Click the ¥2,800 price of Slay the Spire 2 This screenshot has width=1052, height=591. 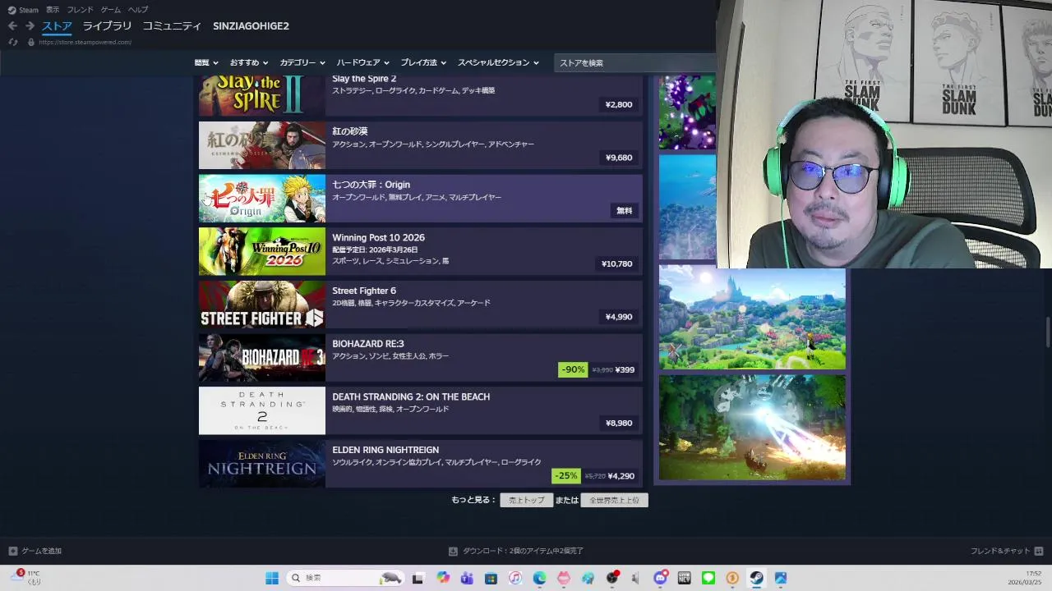pyautogui.click(x=619, y=104)
